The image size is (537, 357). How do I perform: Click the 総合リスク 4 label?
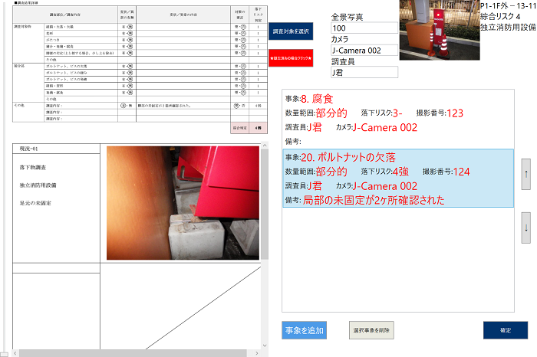click(x=500, y=16)
